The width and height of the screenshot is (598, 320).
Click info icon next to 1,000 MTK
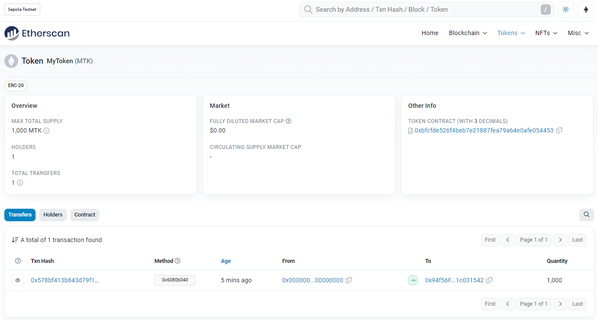click(46, 131)
